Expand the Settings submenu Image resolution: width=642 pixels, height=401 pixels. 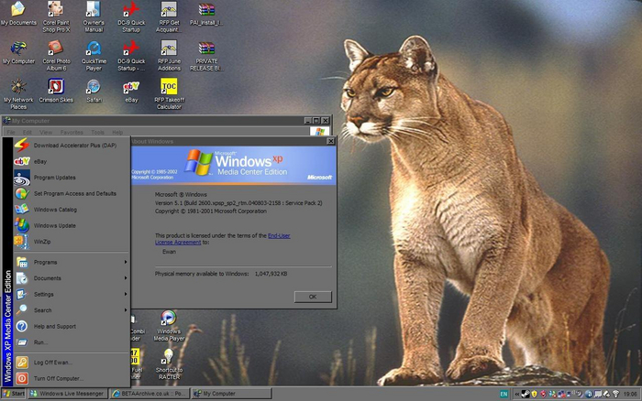72,294
